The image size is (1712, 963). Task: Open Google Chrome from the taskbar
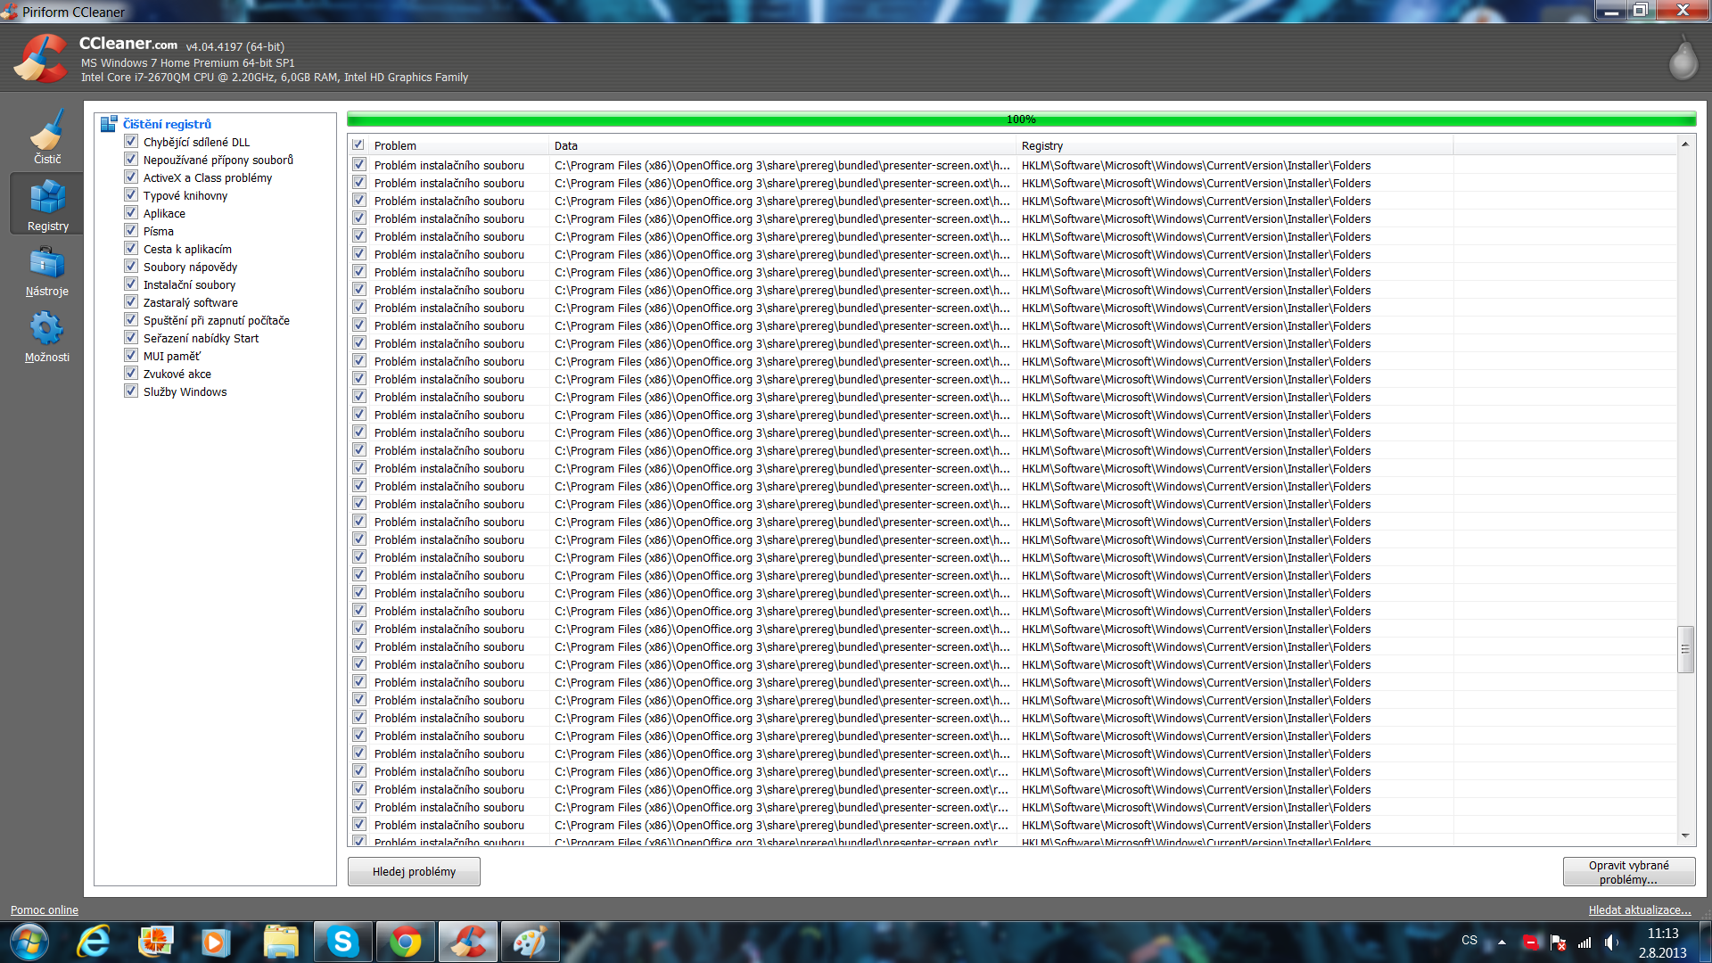tap(406, 942)
